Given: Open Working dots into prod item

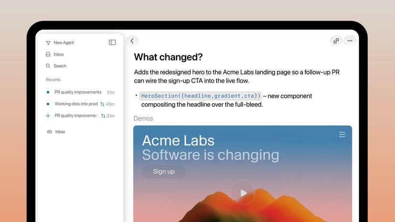Looking at the screenshot, I should [80, 104].
